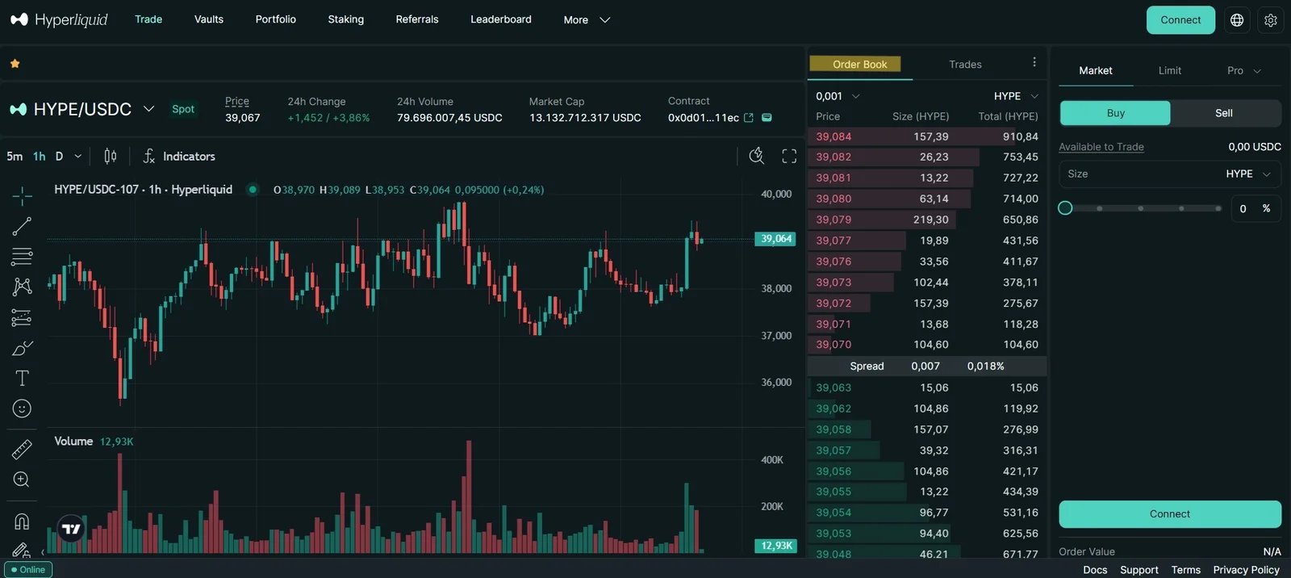Image resolution: width=1291 pixels, height=578 pixels.
Task: Open the settings gear icon
Action: (1271, 20)
